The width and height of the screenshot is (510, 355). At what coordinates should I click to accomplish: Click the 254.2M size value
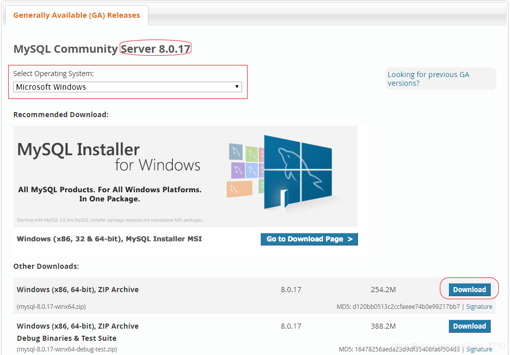coord(383,290)
